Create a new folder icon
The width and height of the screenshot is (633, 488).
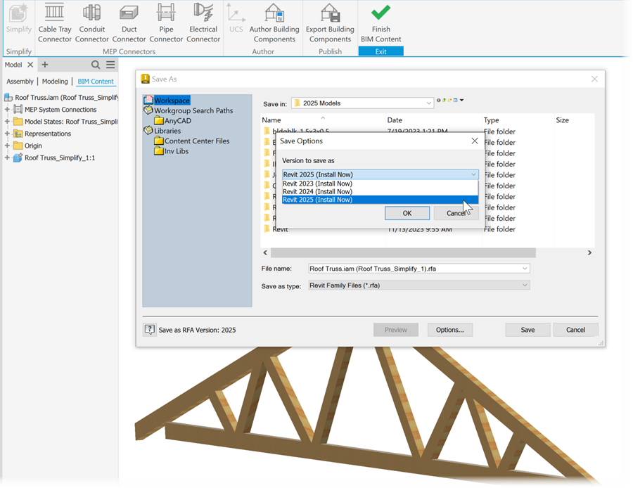pos(449,100)
